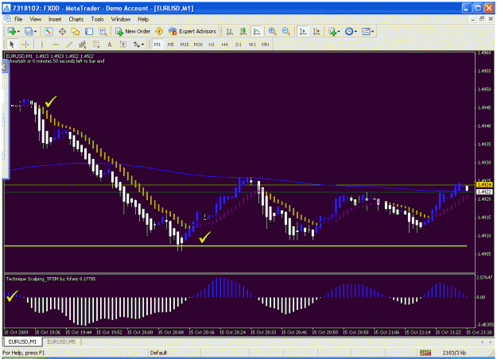This screenshot has width=497, height=359.
Task: Click the 1.4924 yellow price label
Action: click(x=484, y=184)
